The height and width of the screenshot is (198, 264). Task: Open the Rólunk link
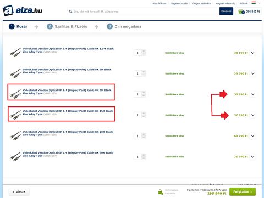pos(244,3)
